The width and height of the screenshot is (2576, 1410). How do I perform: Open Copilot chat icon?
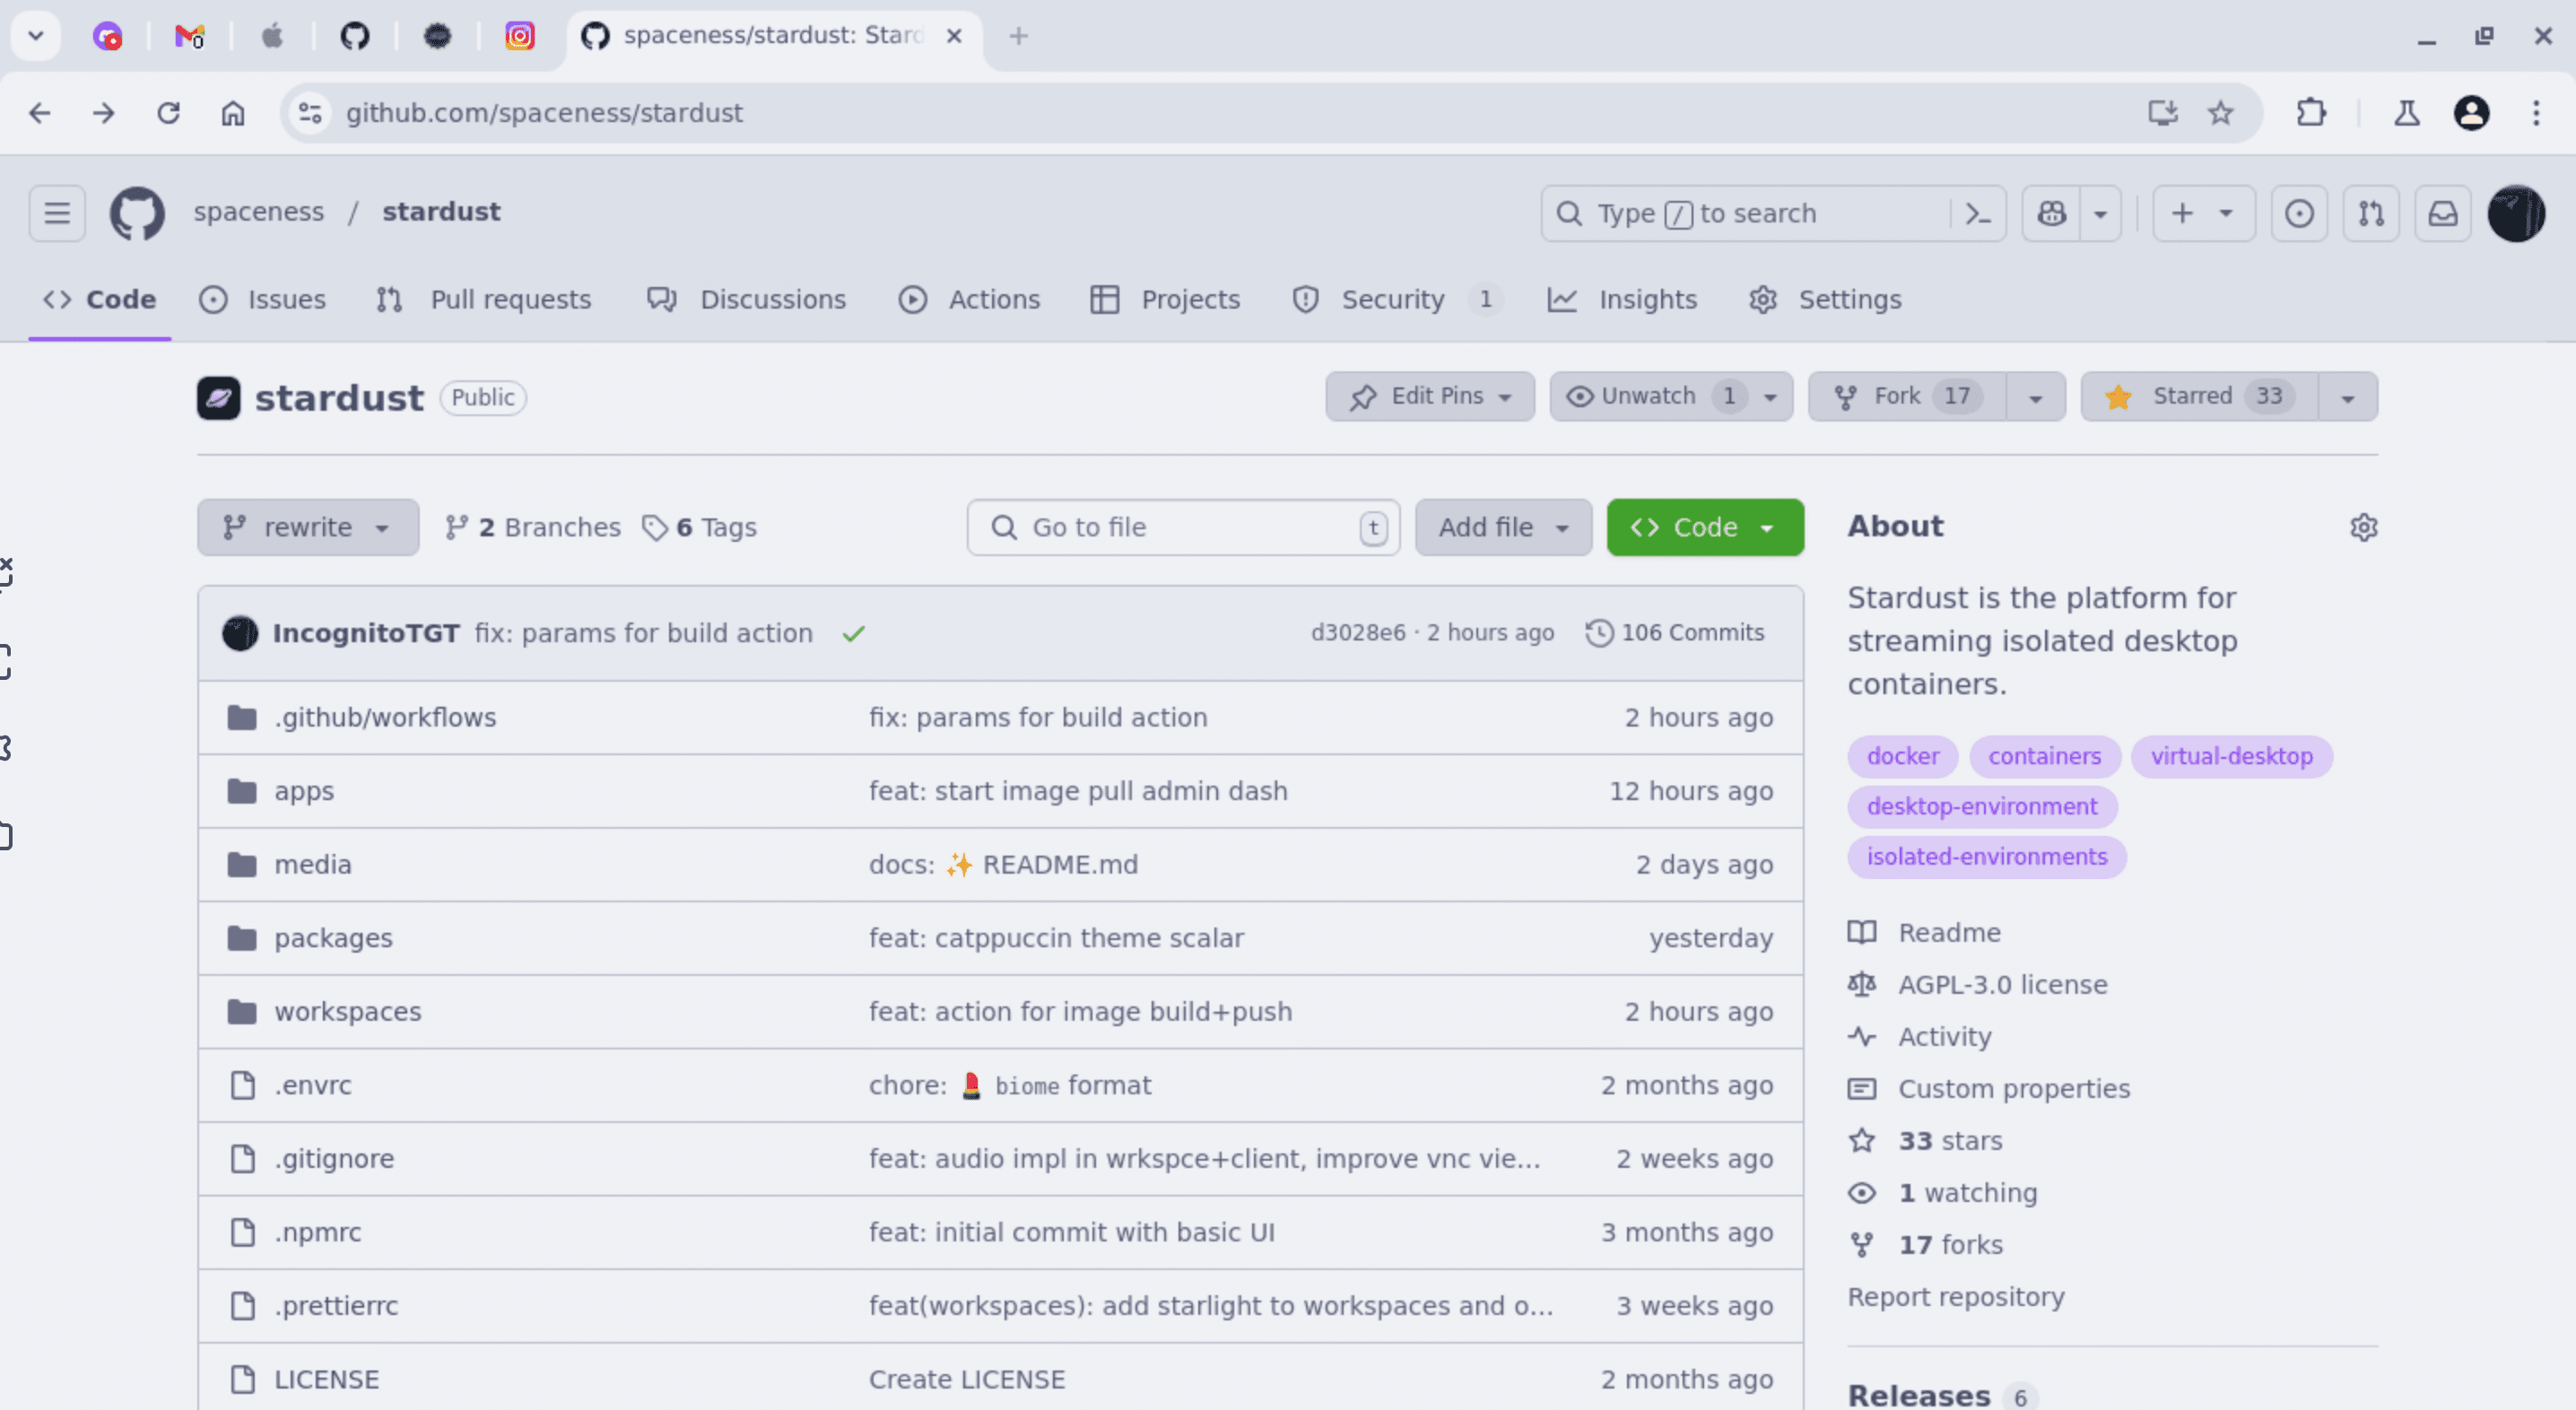click(2051, 213)
